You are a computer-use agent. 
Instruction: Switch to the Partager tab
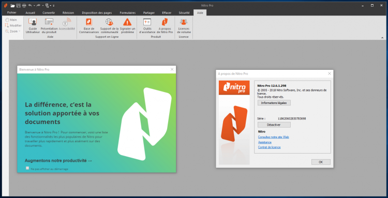149,12
